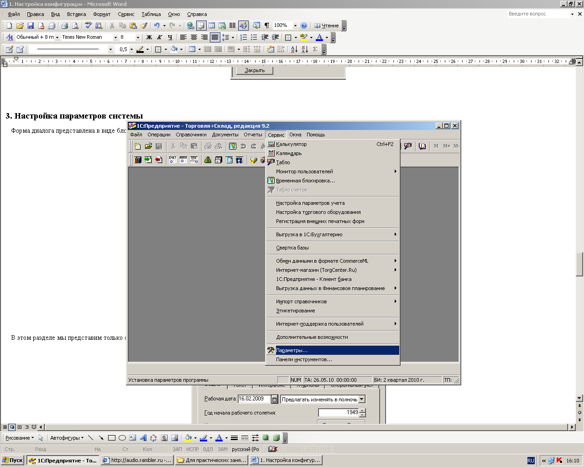This screenshot has height=467, width=584.
Task: Click the M+ memory button in 1C toolbar
Action: (446, 146)
